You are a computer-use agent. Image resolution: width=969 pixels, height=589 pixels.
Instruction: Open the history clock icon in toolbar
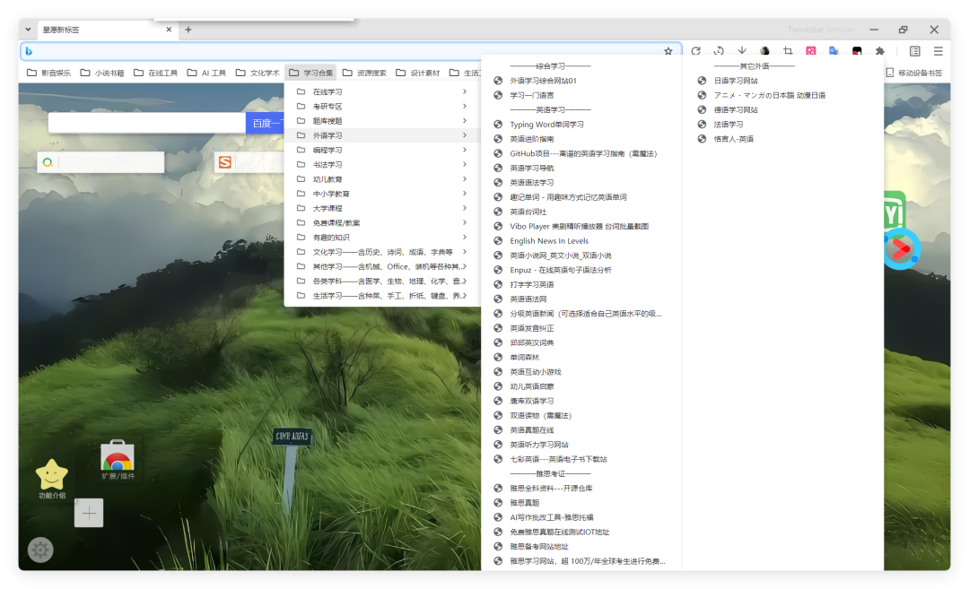tap(719, 51)
